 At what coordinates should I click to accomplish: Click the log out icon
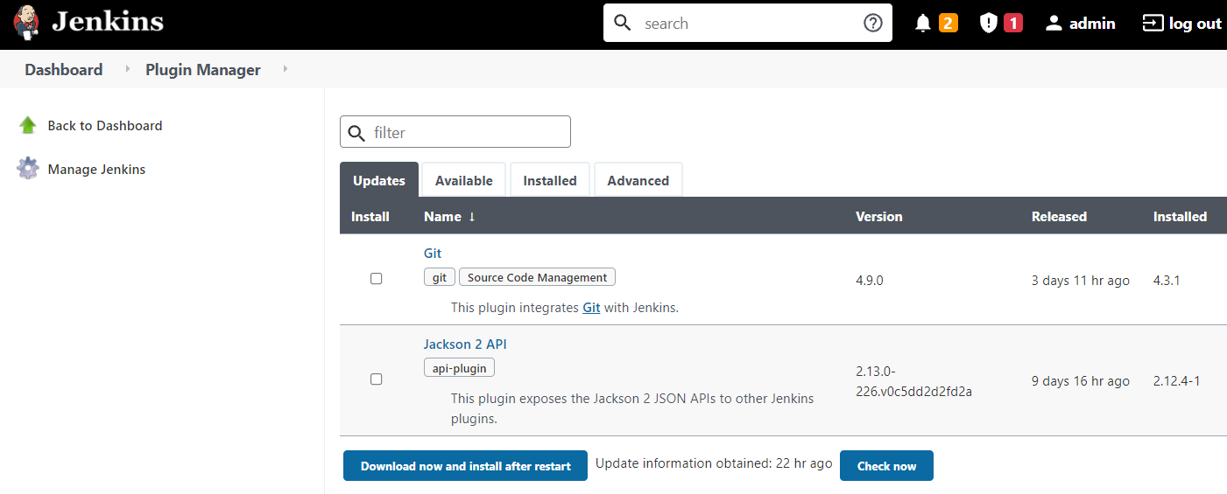pyautogui.click(x=1153, y=24)
